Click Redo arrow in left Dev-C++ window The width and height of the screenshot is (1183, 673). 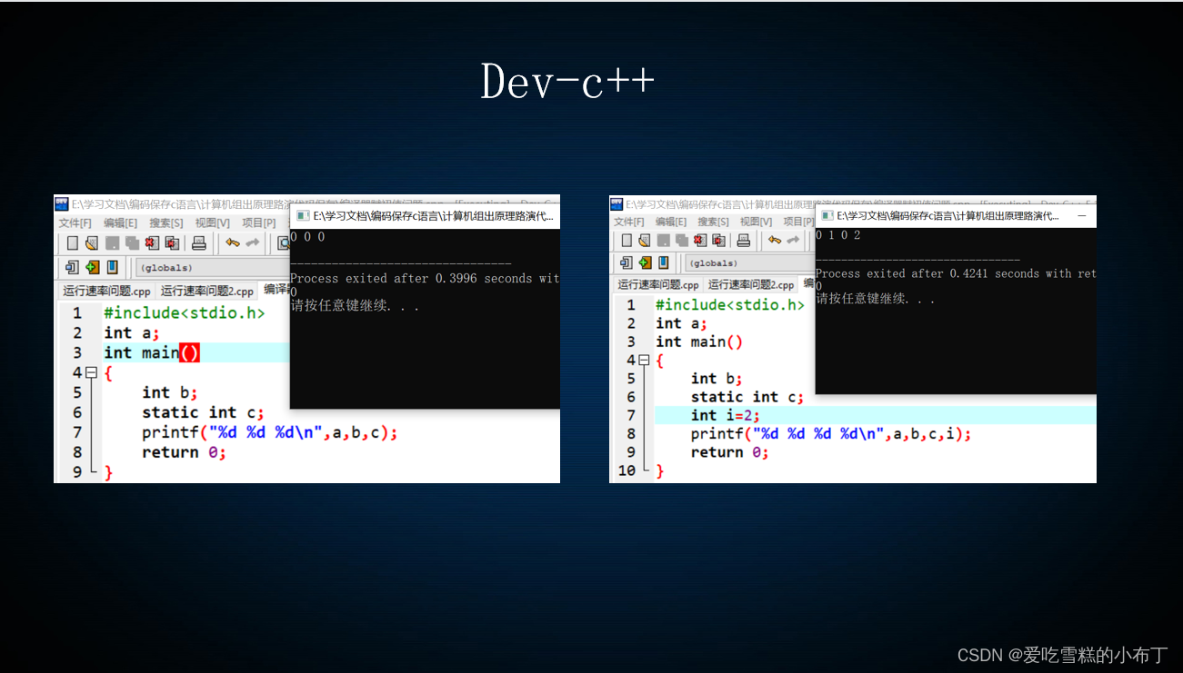pos(252,242)
